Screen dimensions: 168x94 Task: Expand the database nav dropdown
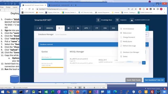click(60, 28)
